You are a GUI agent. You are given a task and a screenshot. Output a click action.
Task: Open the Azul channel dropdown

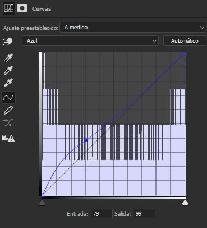click(90, 41)
